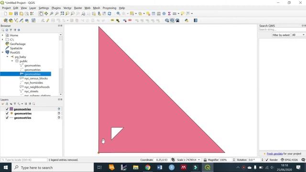Collapse the PostGIS node in the Browser
Image resolution: width=306 pixels, height=172 pixels.
(x=2, y=53)
